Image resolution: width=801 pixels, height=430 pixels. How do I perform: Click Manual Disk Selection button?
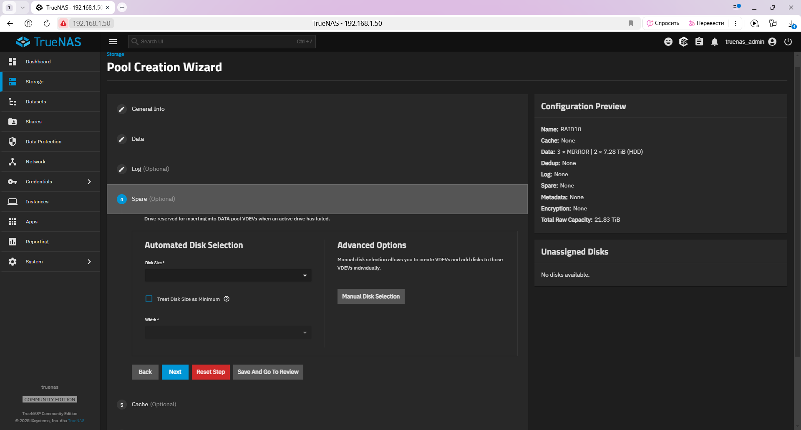point(371,296)
